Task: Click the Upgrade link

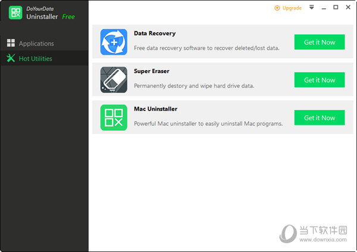Action: coord(292,8)
